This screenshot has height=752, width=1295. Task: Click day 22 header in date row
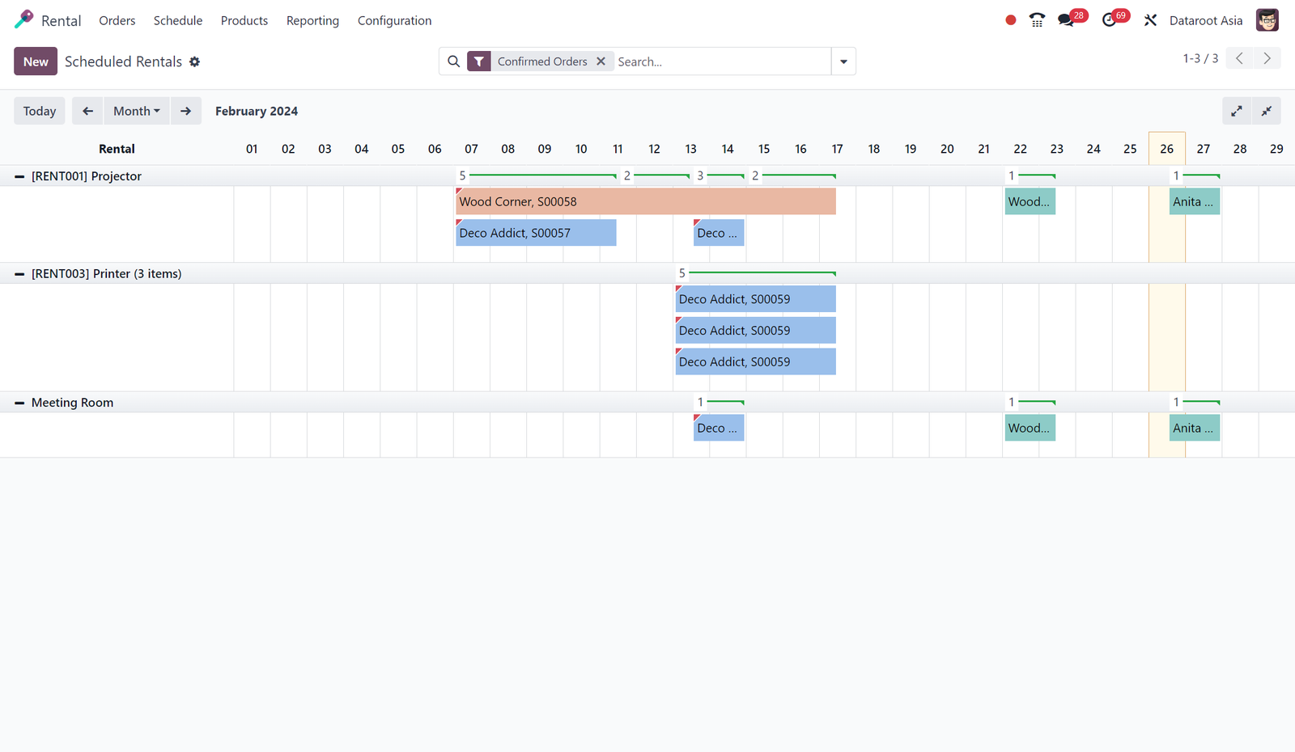(1020, 149)
